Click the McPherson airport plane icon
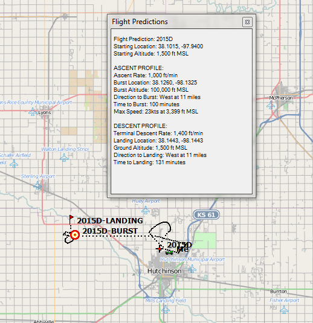Image resolution: width=313 pixels, height=323 pixels. point(271,106)
